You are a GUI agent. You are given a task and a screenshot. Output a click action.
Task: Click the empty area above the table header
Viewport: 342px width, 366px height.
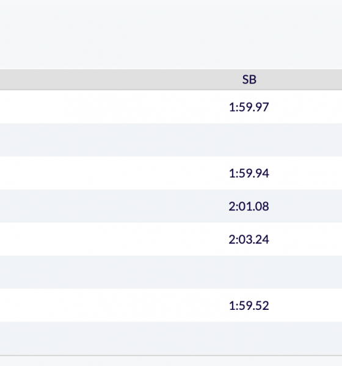click(171, 34)
